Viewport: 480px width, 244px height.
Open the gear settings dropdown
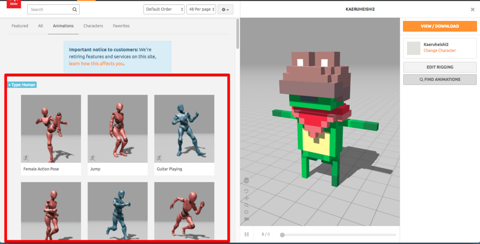(225, 9)
